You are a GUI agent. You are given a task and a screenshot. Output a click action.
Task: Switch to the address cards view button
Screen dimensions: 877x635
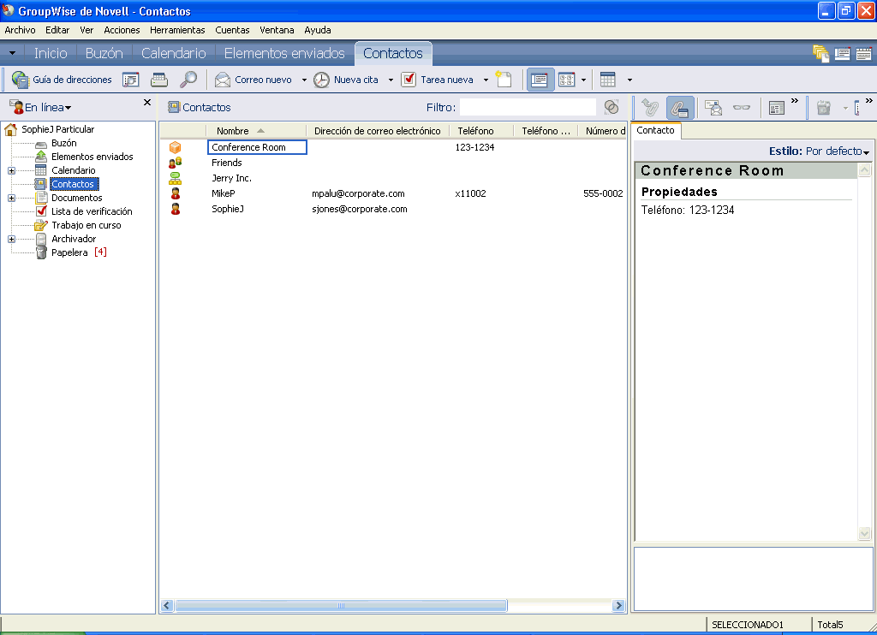(567, 80)
